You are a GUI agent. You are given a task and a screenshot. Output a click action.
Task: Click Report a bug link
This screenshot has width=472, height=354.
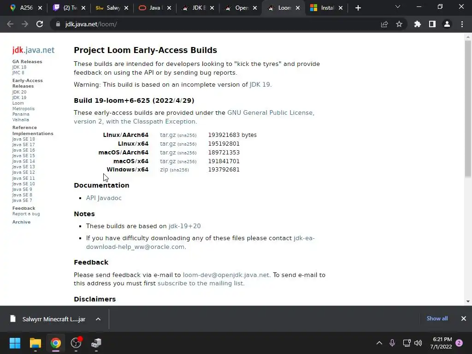tap(26, 214)
